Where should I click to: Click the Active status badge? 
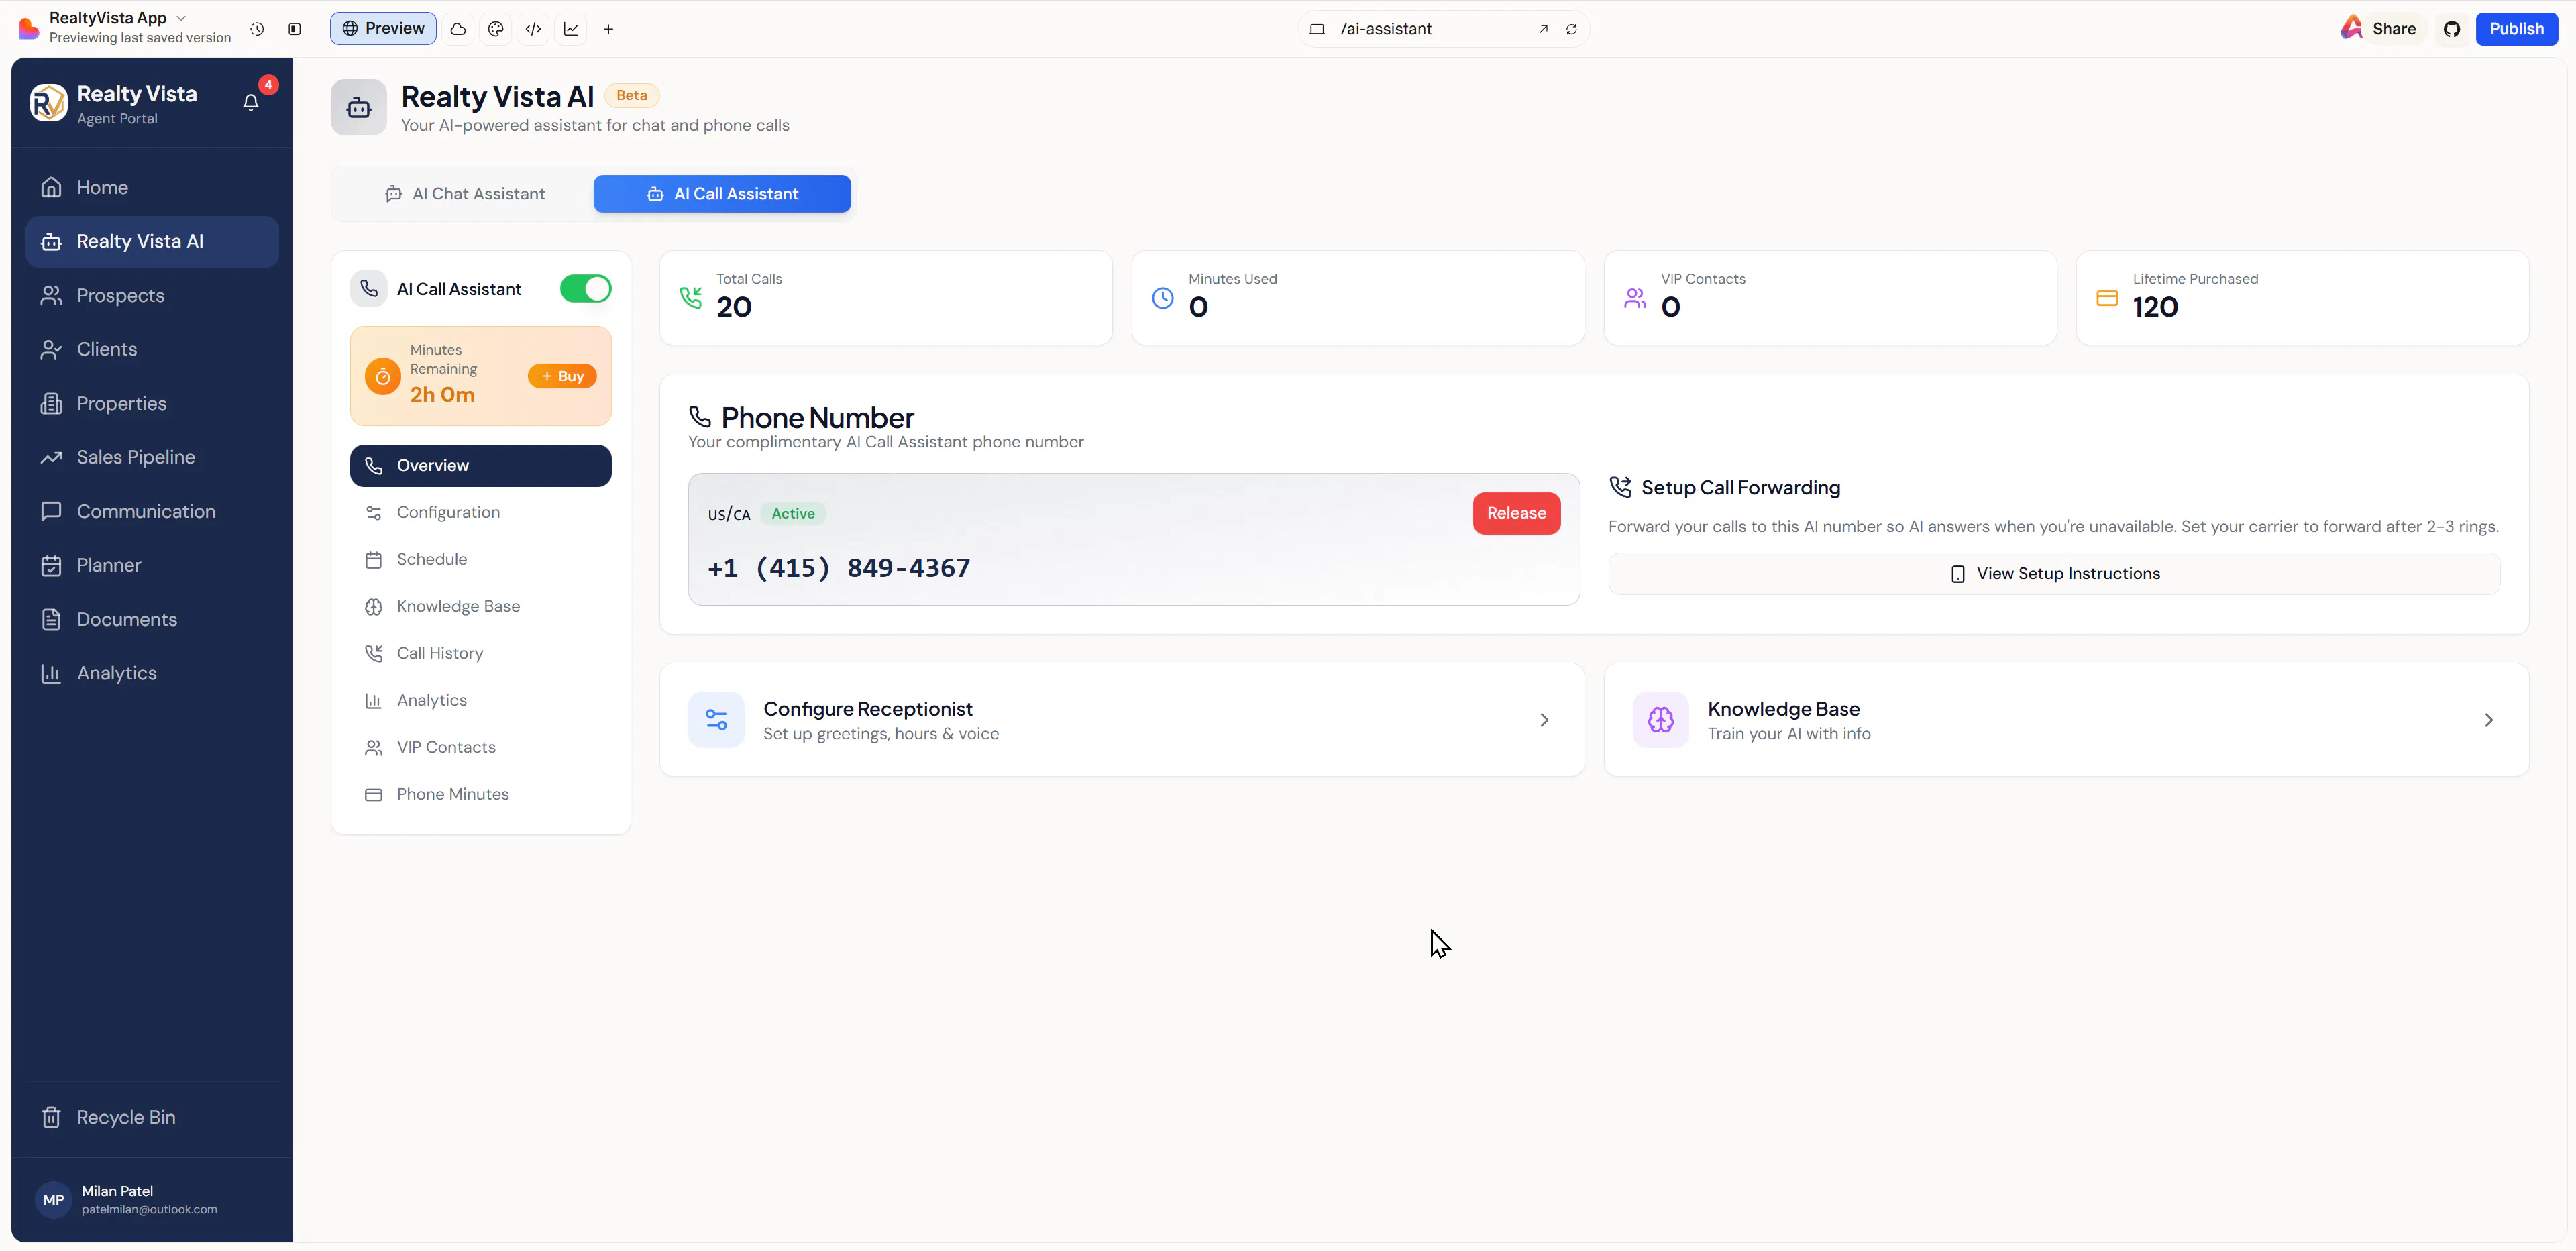point(793,514)
